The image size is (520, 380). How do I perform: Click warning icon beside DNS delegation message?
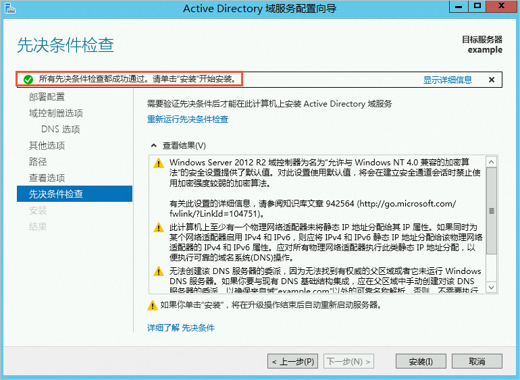tap(159, 271)
